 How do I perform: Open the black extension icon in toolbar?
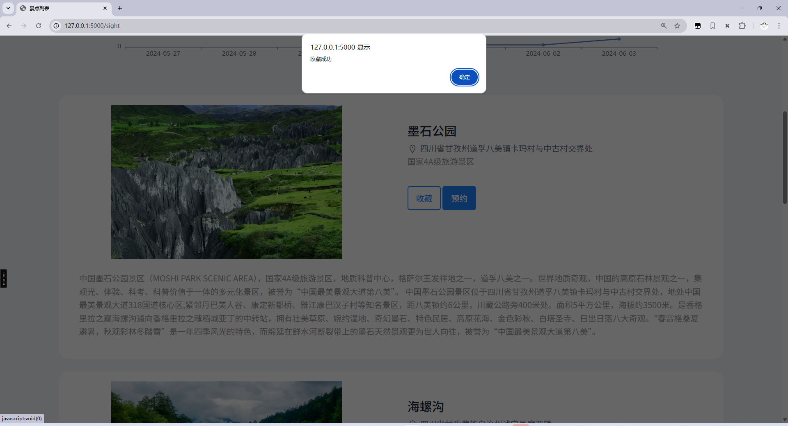click(698, 26)
